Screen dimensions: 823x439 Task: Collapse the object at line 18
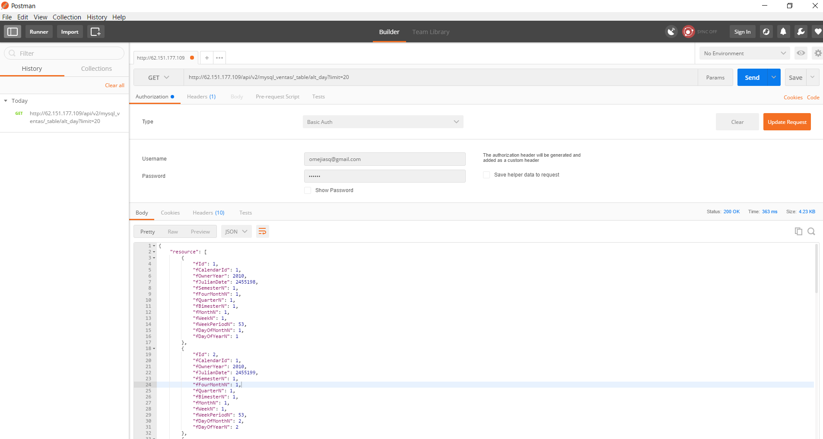point(154,348)
